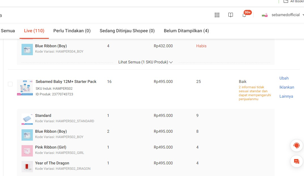Click Kode Variasi: HAMPERS02_STANDARD text

tap(65, 121)
